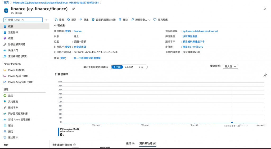Click the 意見反應 heart icon
Viewport: 271px width, 149px height.
tap(155, 20)
